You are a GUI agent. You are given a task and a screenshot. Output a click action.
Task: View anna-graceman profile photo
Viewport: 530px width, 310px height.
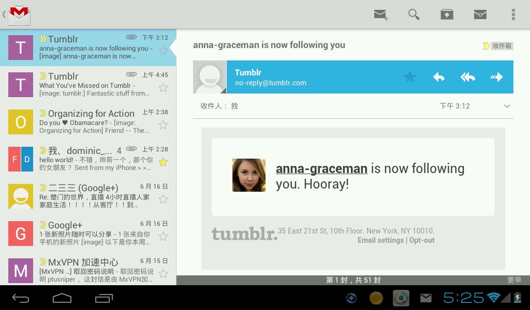249,175
